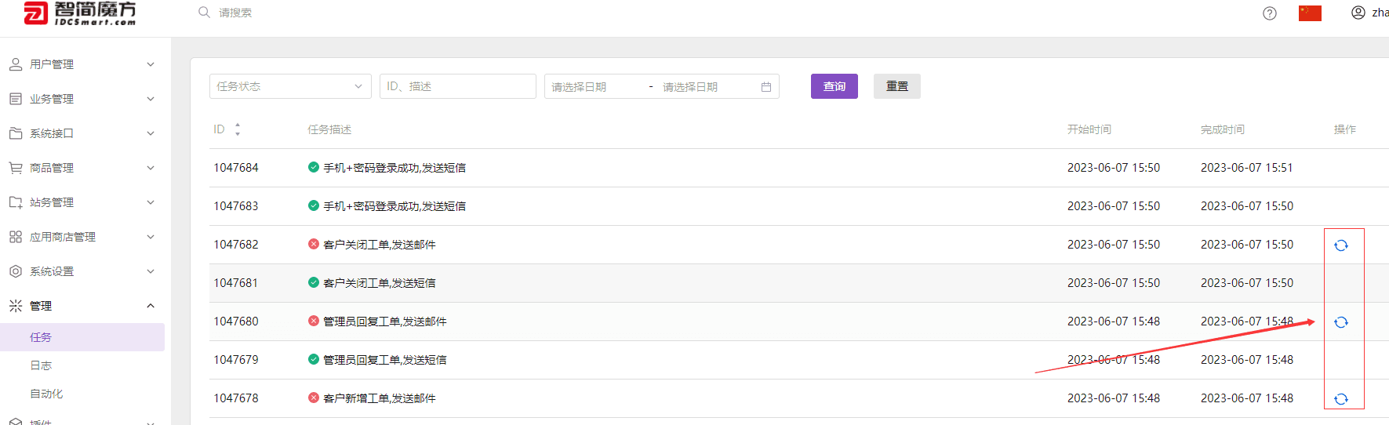
Task: Retry task 1047680 with refresh icon
Action: tap(1341, 322)
